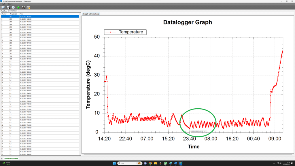Open a saved log with the folder icon
The width and height of the screenshot is (295, 166).
(3, 7)
